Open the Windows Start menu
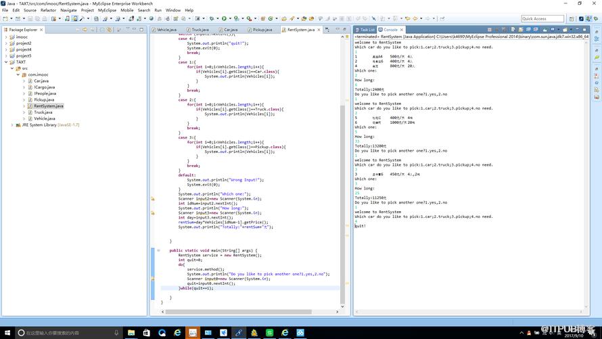602x339 pixels. (7, 332)
